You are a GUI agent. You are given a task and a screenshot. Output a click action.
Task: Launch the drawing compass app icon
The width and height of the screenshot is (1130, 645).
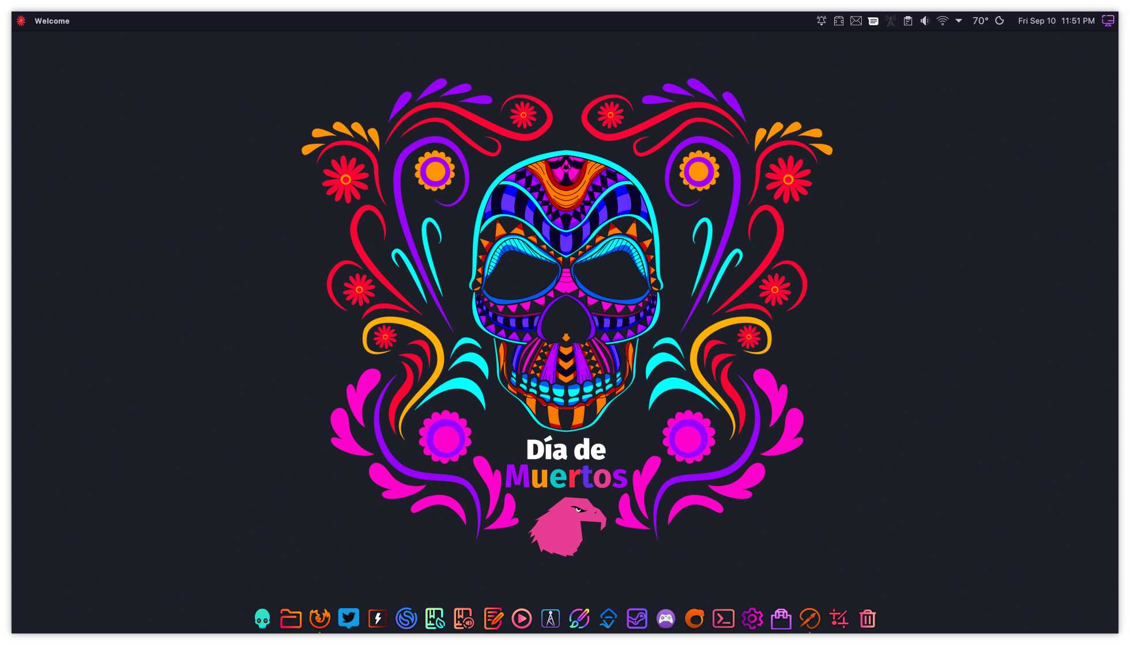point(551,619)
